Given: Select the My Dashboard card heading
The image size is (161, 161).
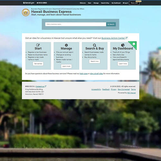Looking at the screenshot, I should 123,49.
